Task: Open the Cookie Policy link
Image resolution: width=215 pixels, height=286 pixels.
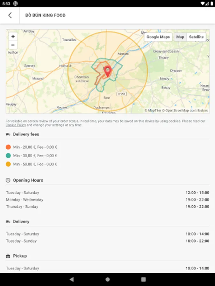Action: coord(16,125)
